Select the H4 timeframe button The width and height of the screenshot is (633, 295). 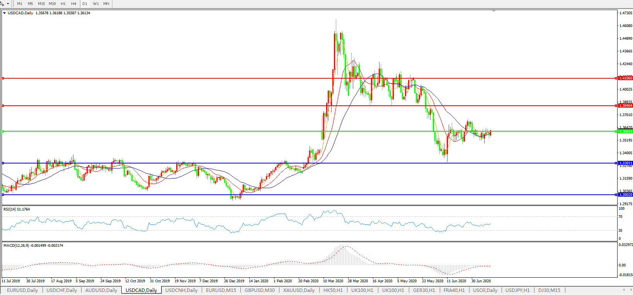point(73,4)
